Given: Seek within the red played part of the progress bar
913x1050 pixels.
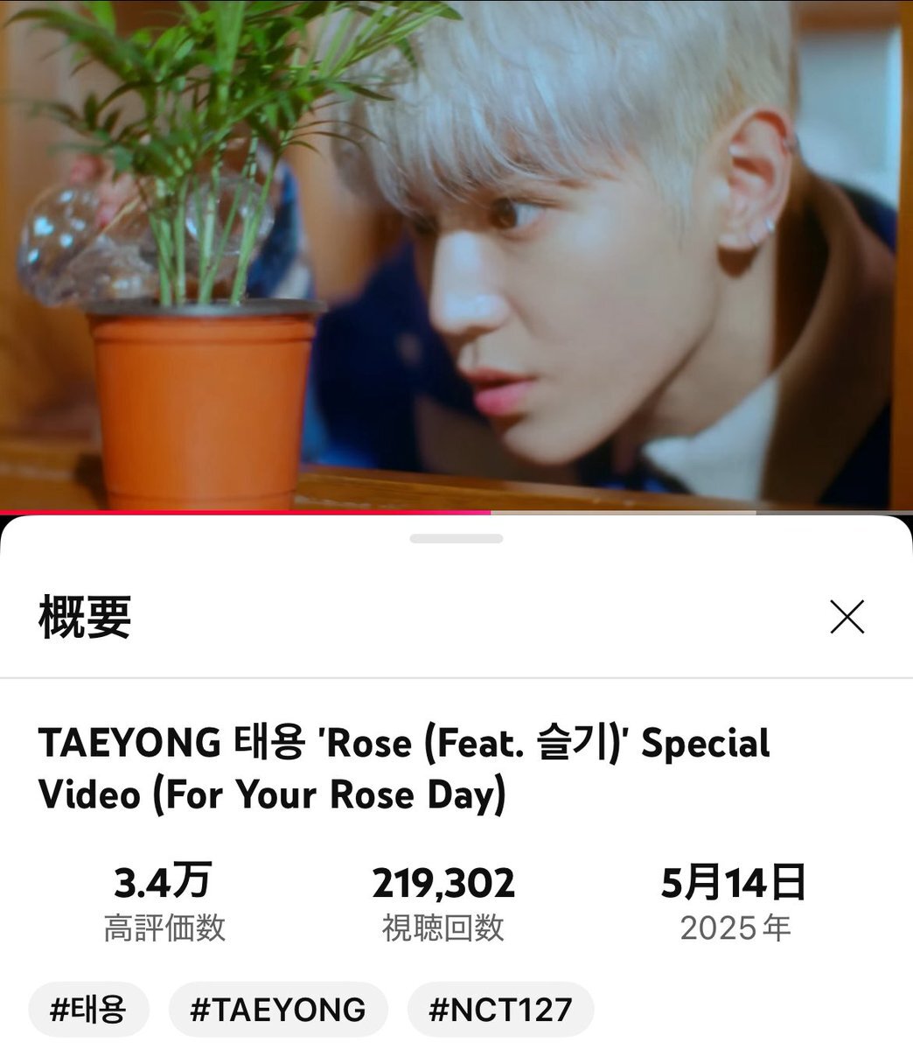Looking at the screenshot, I should (245, 512).
